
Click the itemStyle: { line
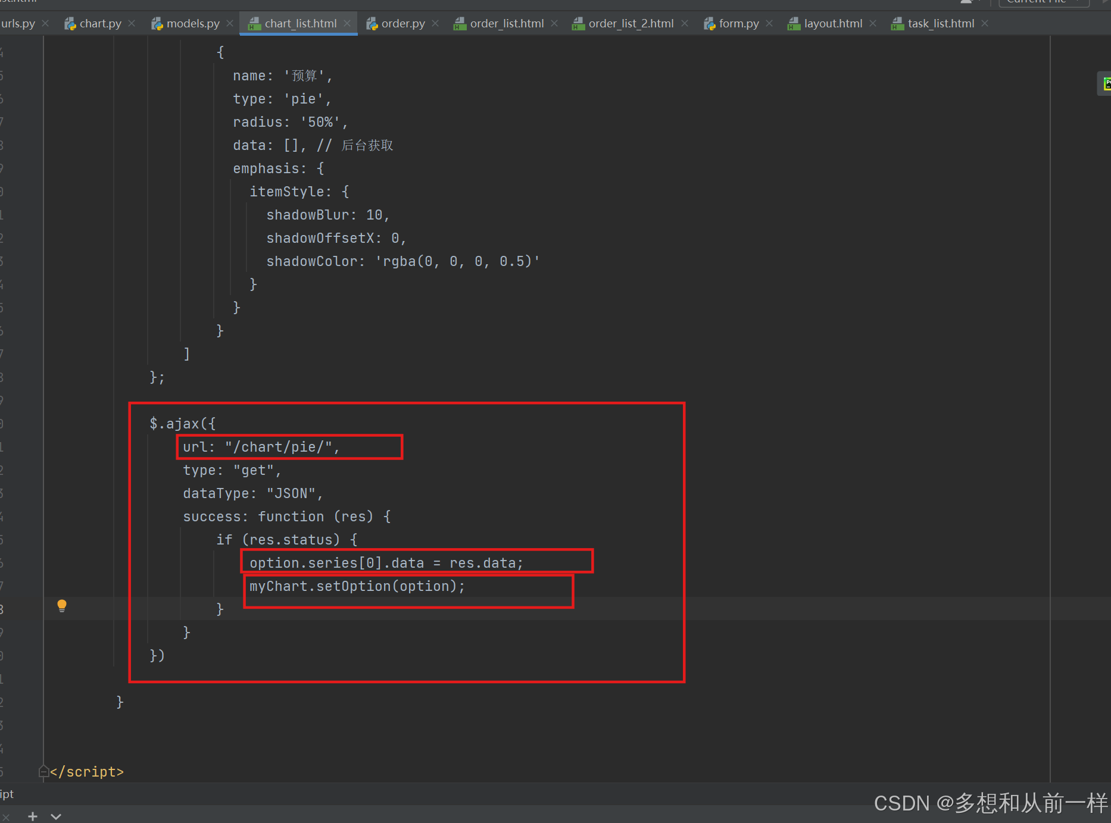[x=299, y=192]
